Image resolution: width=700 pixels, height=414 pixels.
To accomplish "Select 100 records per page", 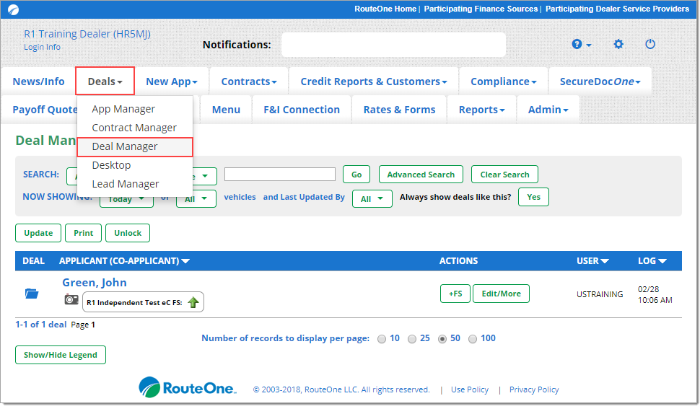I will pyautogui.click(x=473, y=339).
